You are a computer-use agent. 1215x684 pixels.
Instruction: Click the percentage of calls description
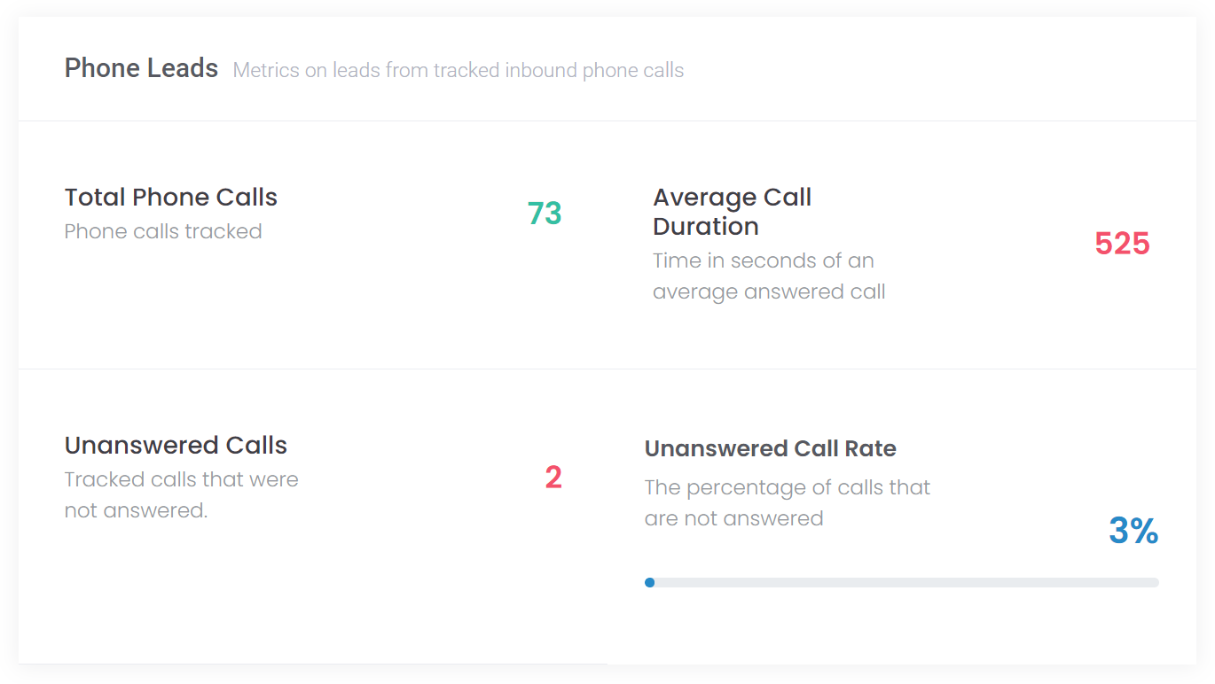(x=788, y=502)
